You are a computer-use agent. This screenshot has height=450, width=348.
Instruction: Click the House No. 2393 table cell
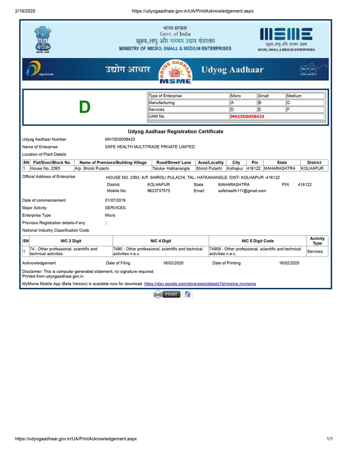click(x=52, y=168)
